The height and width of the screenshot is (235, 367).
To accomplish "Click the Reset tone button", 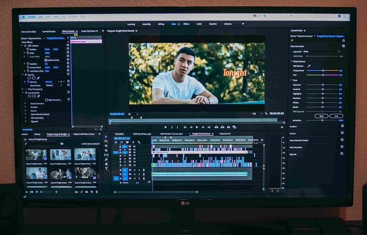I will tap(322, 116).
